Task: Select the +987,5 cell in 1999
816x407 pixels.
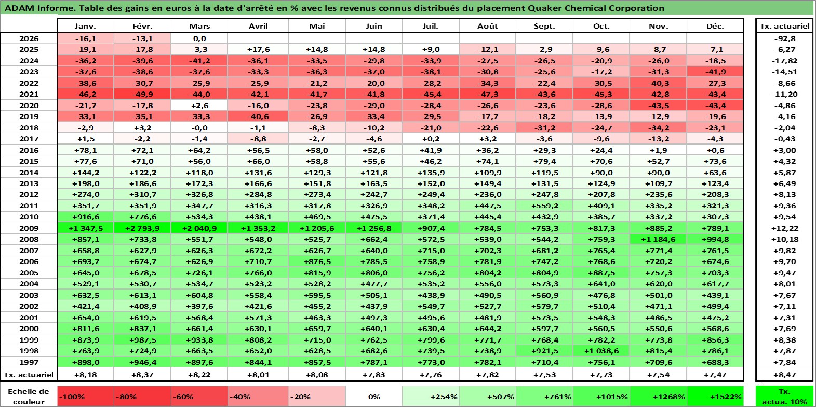Action: pyautogui.click(x=142, y=340)
